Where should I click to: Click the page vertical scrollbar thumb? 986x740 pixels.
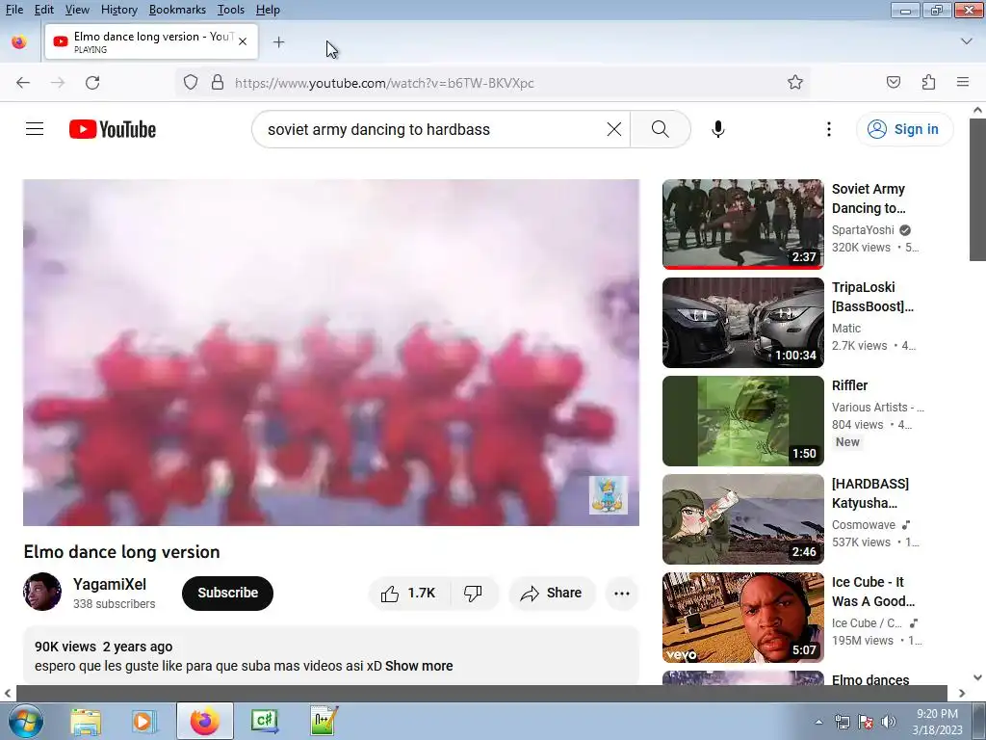977,189
